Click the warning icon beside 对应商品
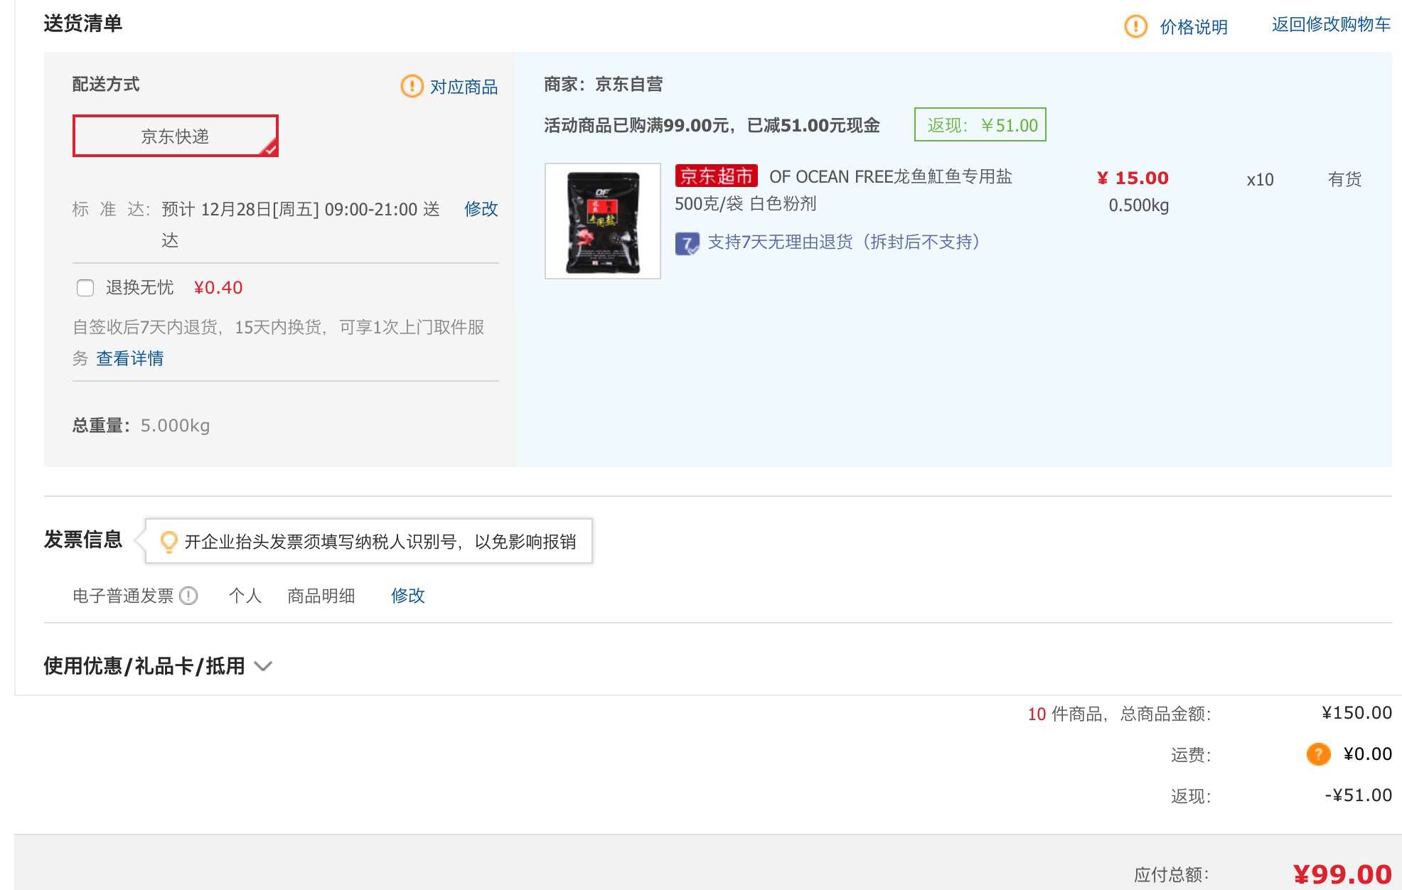The width and height of the screenshot is (1402, 890). click(x=412, y=86)
